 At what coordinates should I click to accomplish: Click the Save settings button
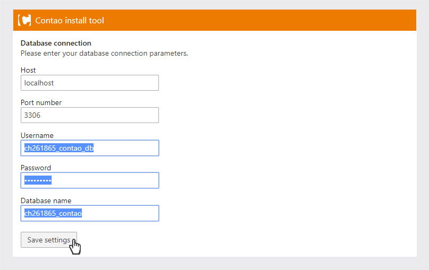coord(49,240)
